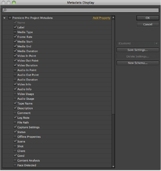This screenshot has height=171, width=161.
Task: Uncheck the Description checkbox
Action: (x=15, y=108)
